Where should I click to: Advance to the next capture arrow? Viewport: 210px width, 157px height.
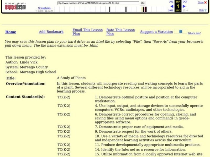click(183, 7)
